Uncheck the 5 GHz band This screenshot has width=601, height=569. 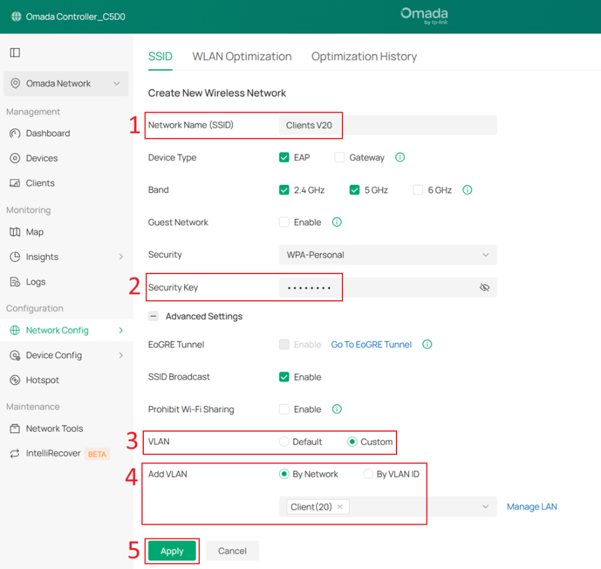click(356, 189)
